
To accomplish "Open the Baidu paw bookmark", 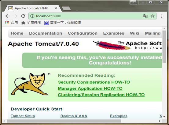I will point(46,23).
